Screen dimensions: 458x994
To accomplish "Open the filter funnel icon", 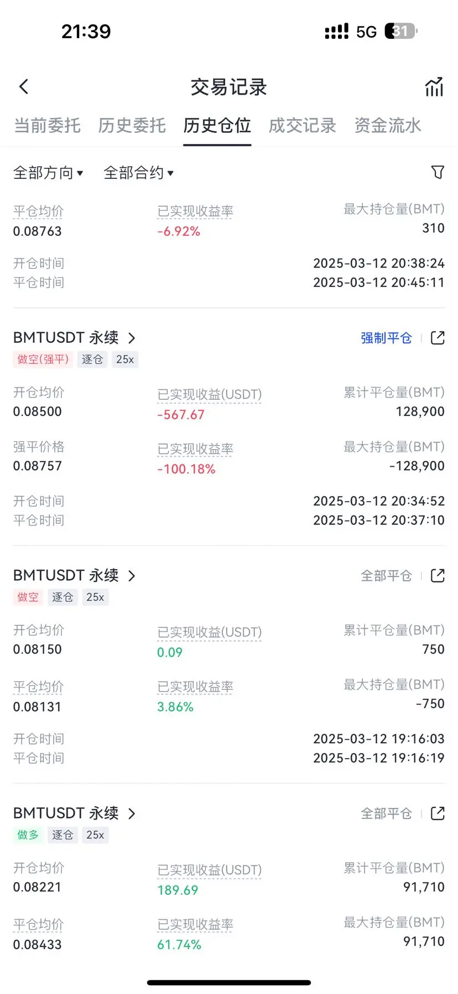I will pyautogui.click(x=438, y=172).
